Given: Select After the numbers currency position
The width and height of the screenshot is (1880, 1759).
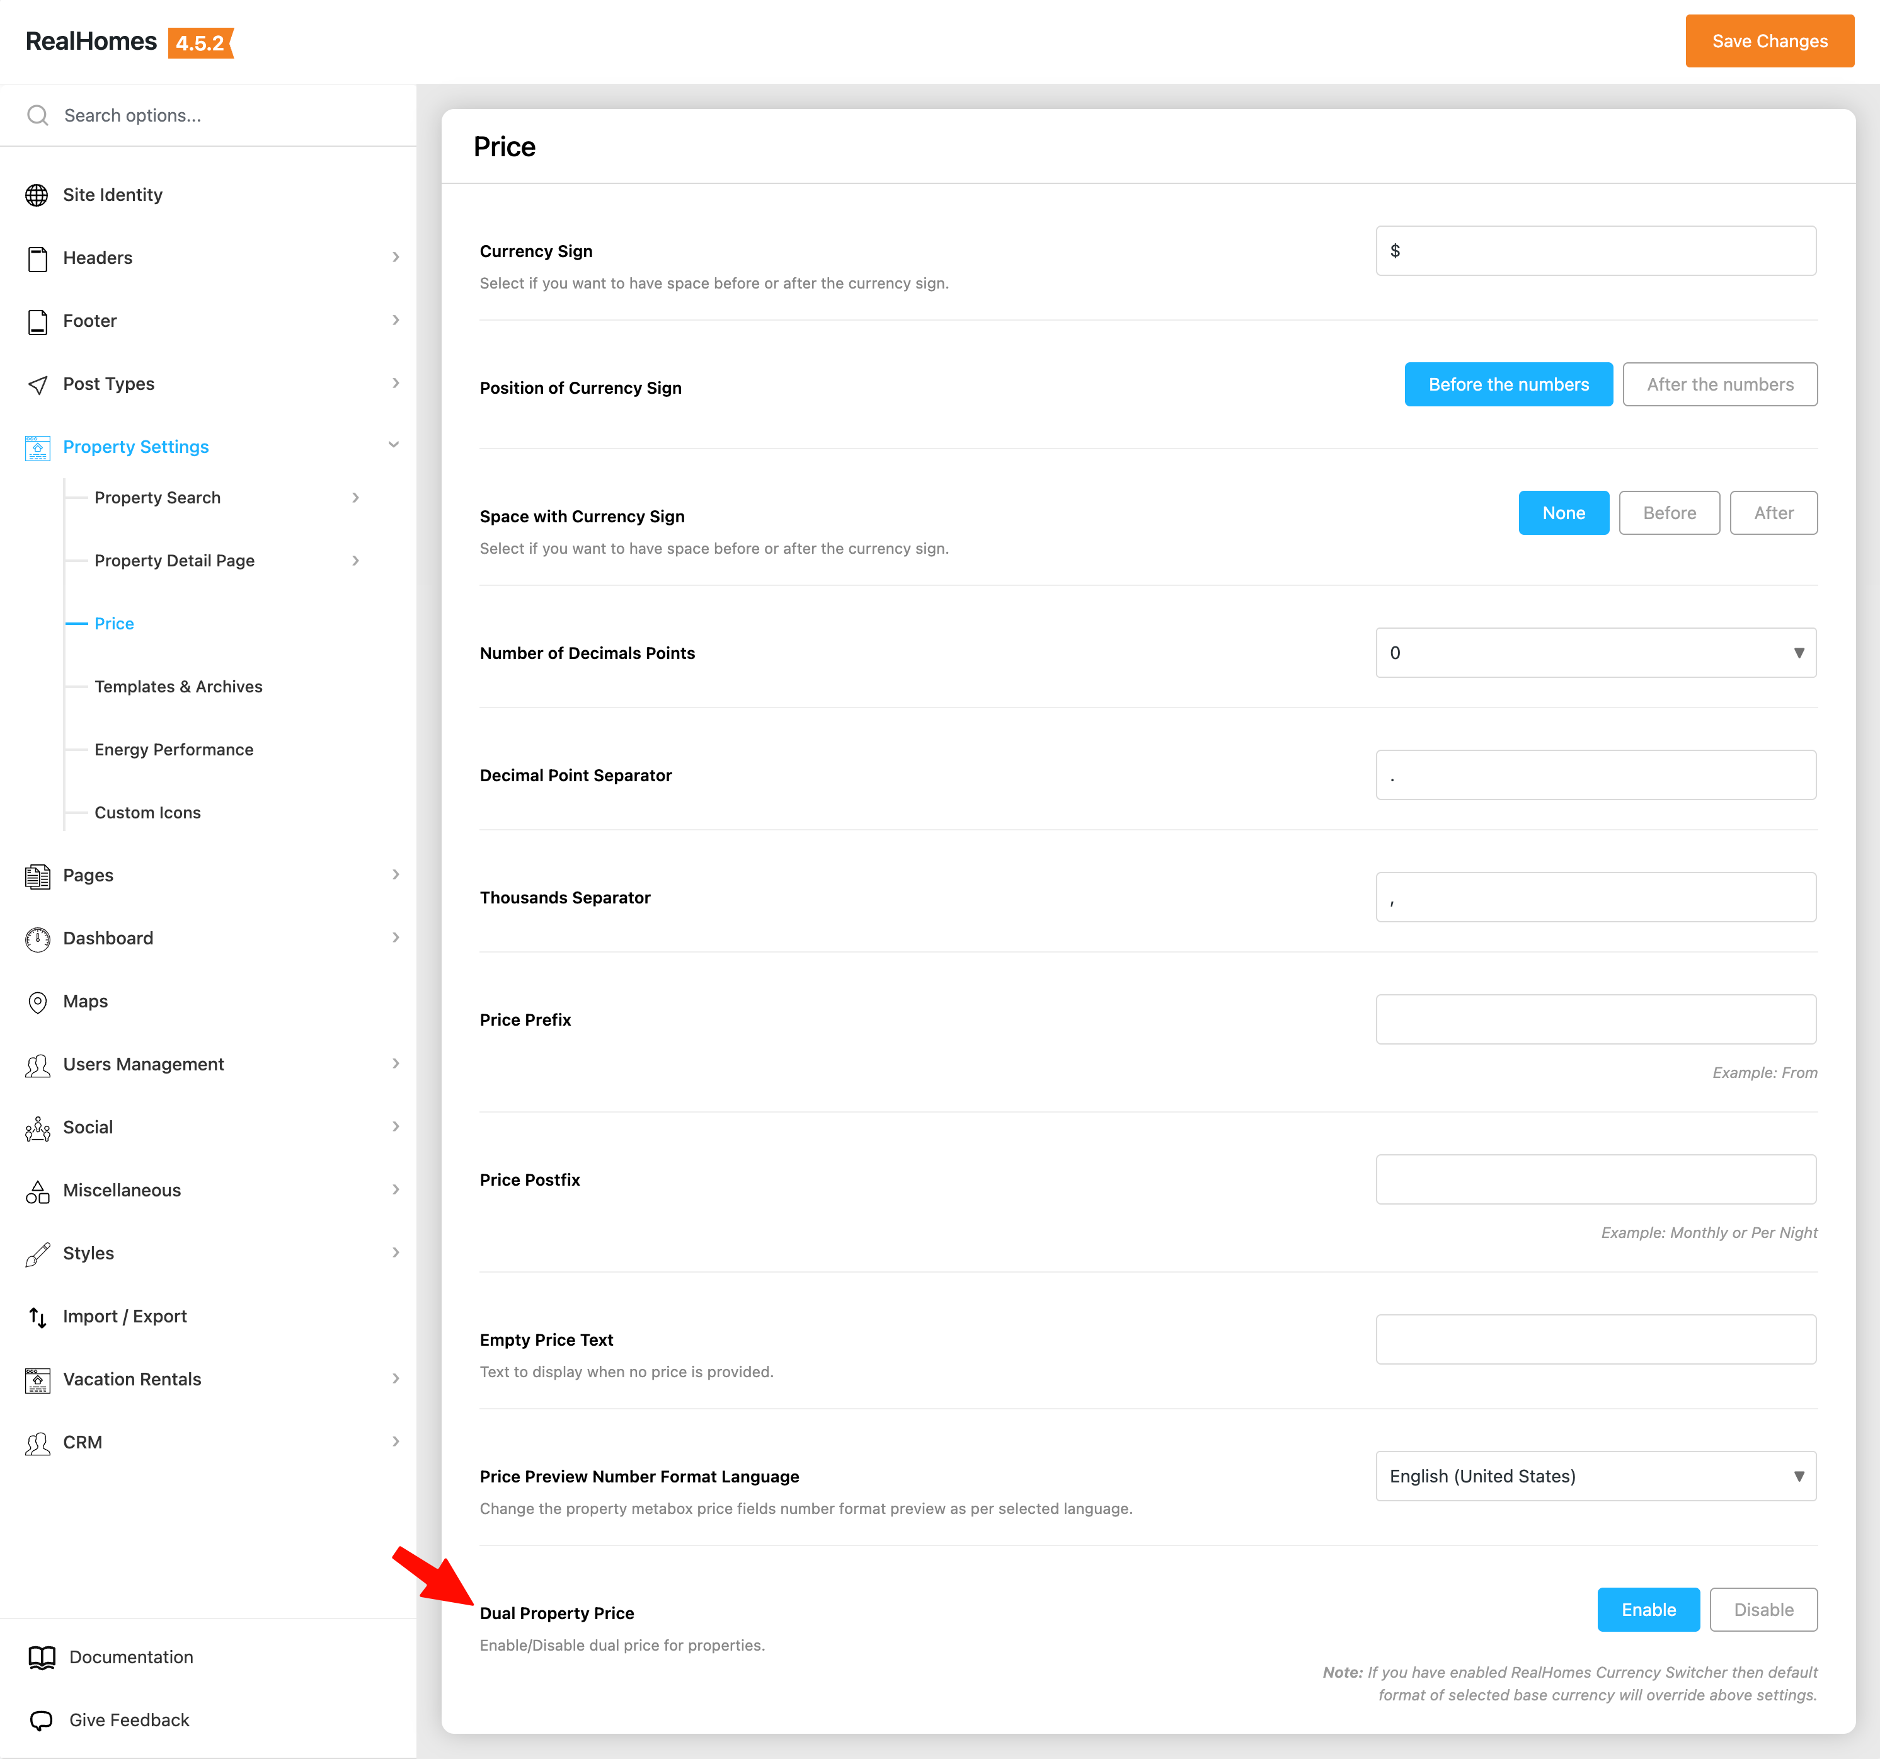Looking at the screenshot, I should point(1719,385).
